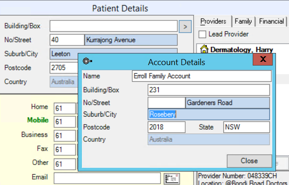Open the Financial tab

pos(271,21)
